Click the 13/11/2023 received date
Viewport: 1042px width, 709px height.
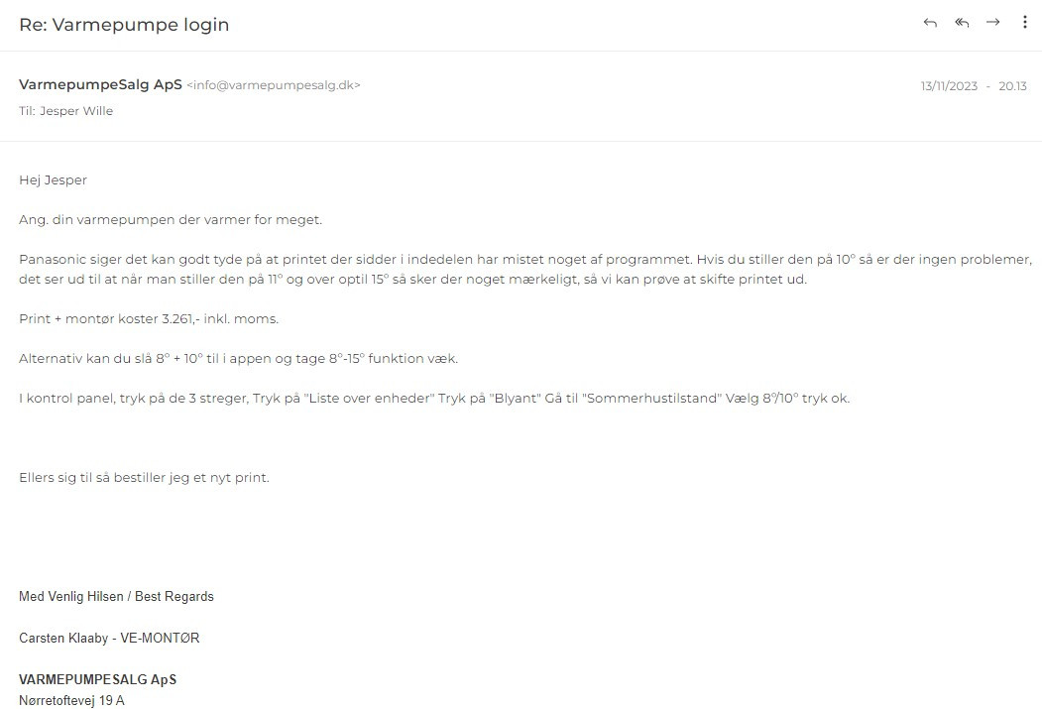949,86
